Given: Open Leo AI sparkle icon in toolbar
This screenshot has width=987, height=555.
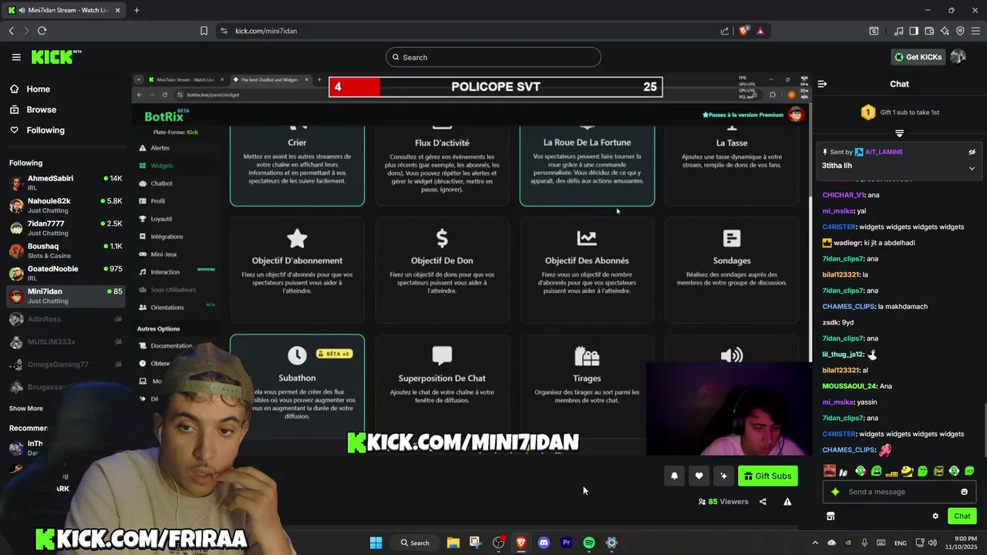Looking at the screenshot, I should (x=945, y=31).
